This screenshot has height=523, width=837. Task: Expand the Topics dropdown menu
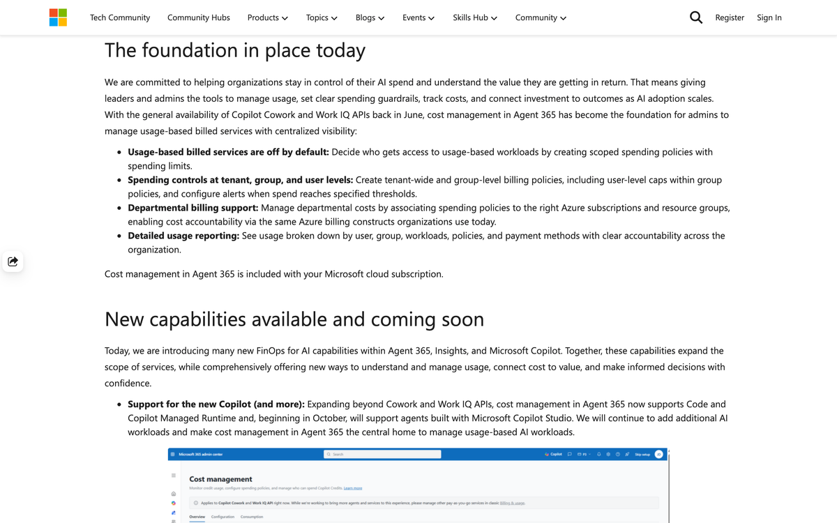tap(322, 17)
